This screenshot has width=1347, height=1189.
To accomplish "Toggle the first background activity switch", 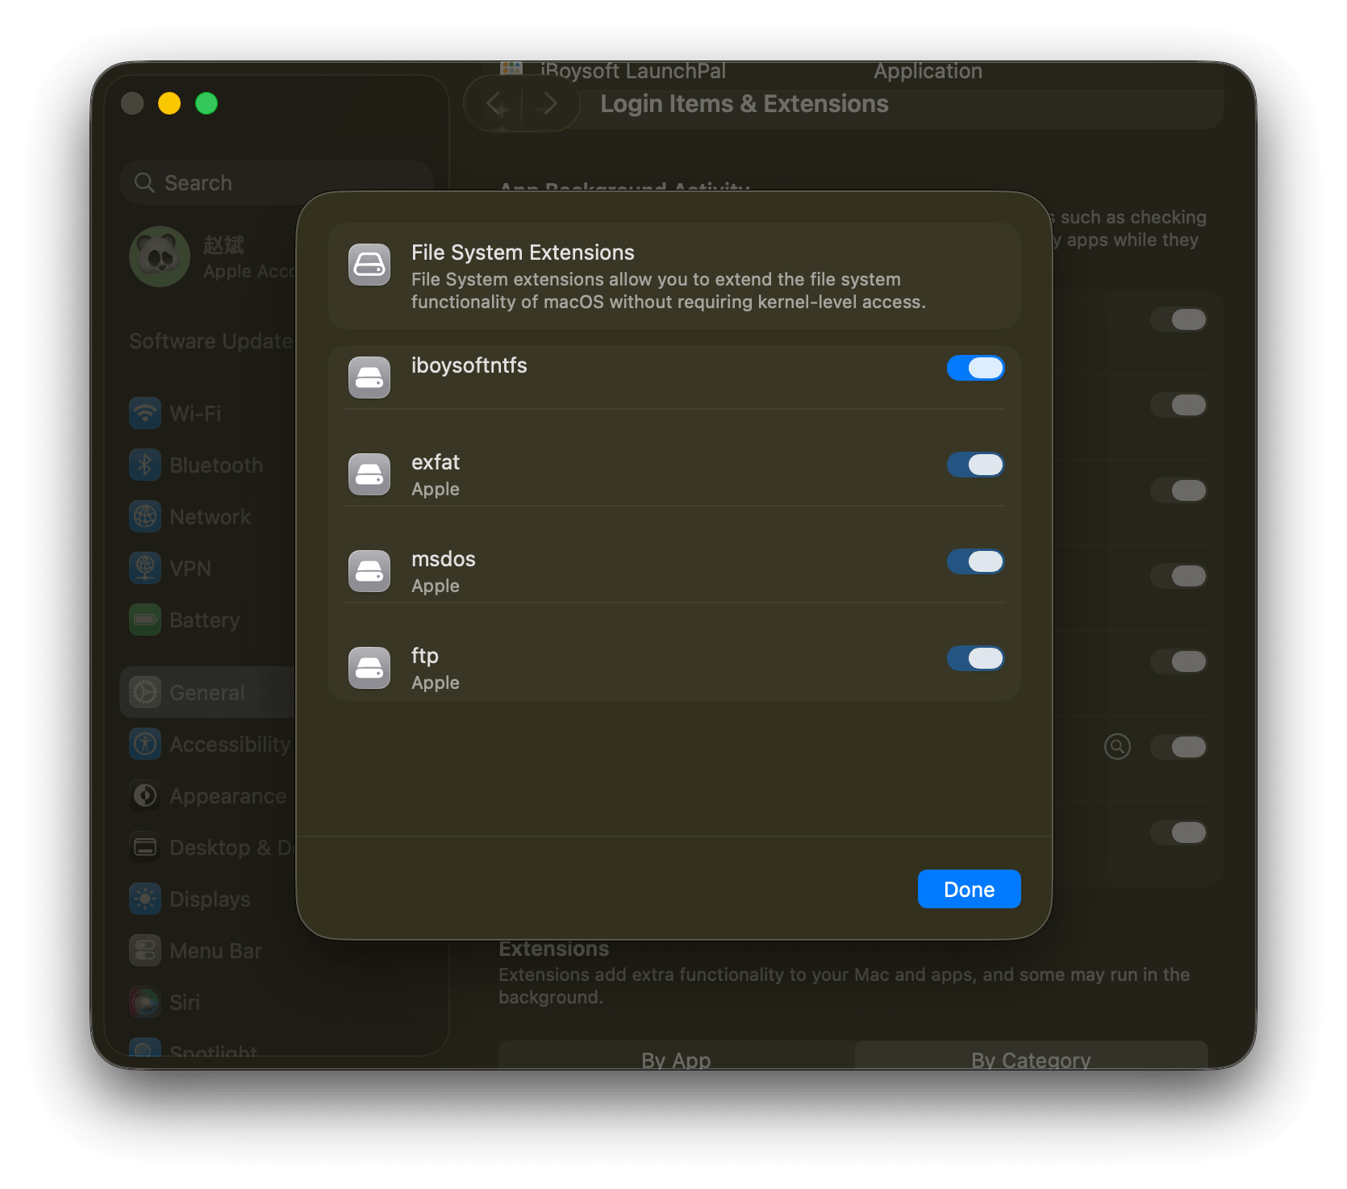I will (1178, 319).
